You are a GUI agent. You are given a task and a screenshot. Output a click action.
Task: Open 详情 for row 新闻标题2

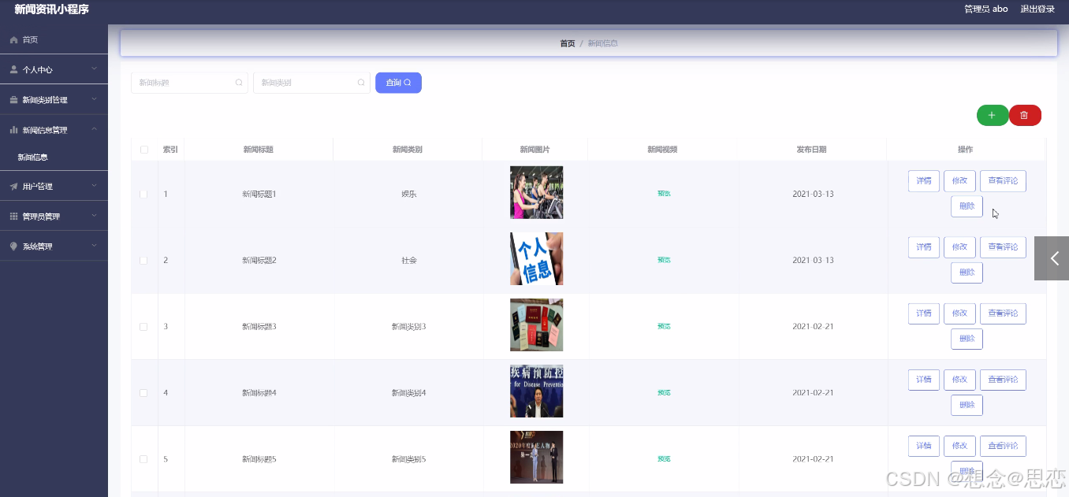pyautogui.click(x=924, y=247)
